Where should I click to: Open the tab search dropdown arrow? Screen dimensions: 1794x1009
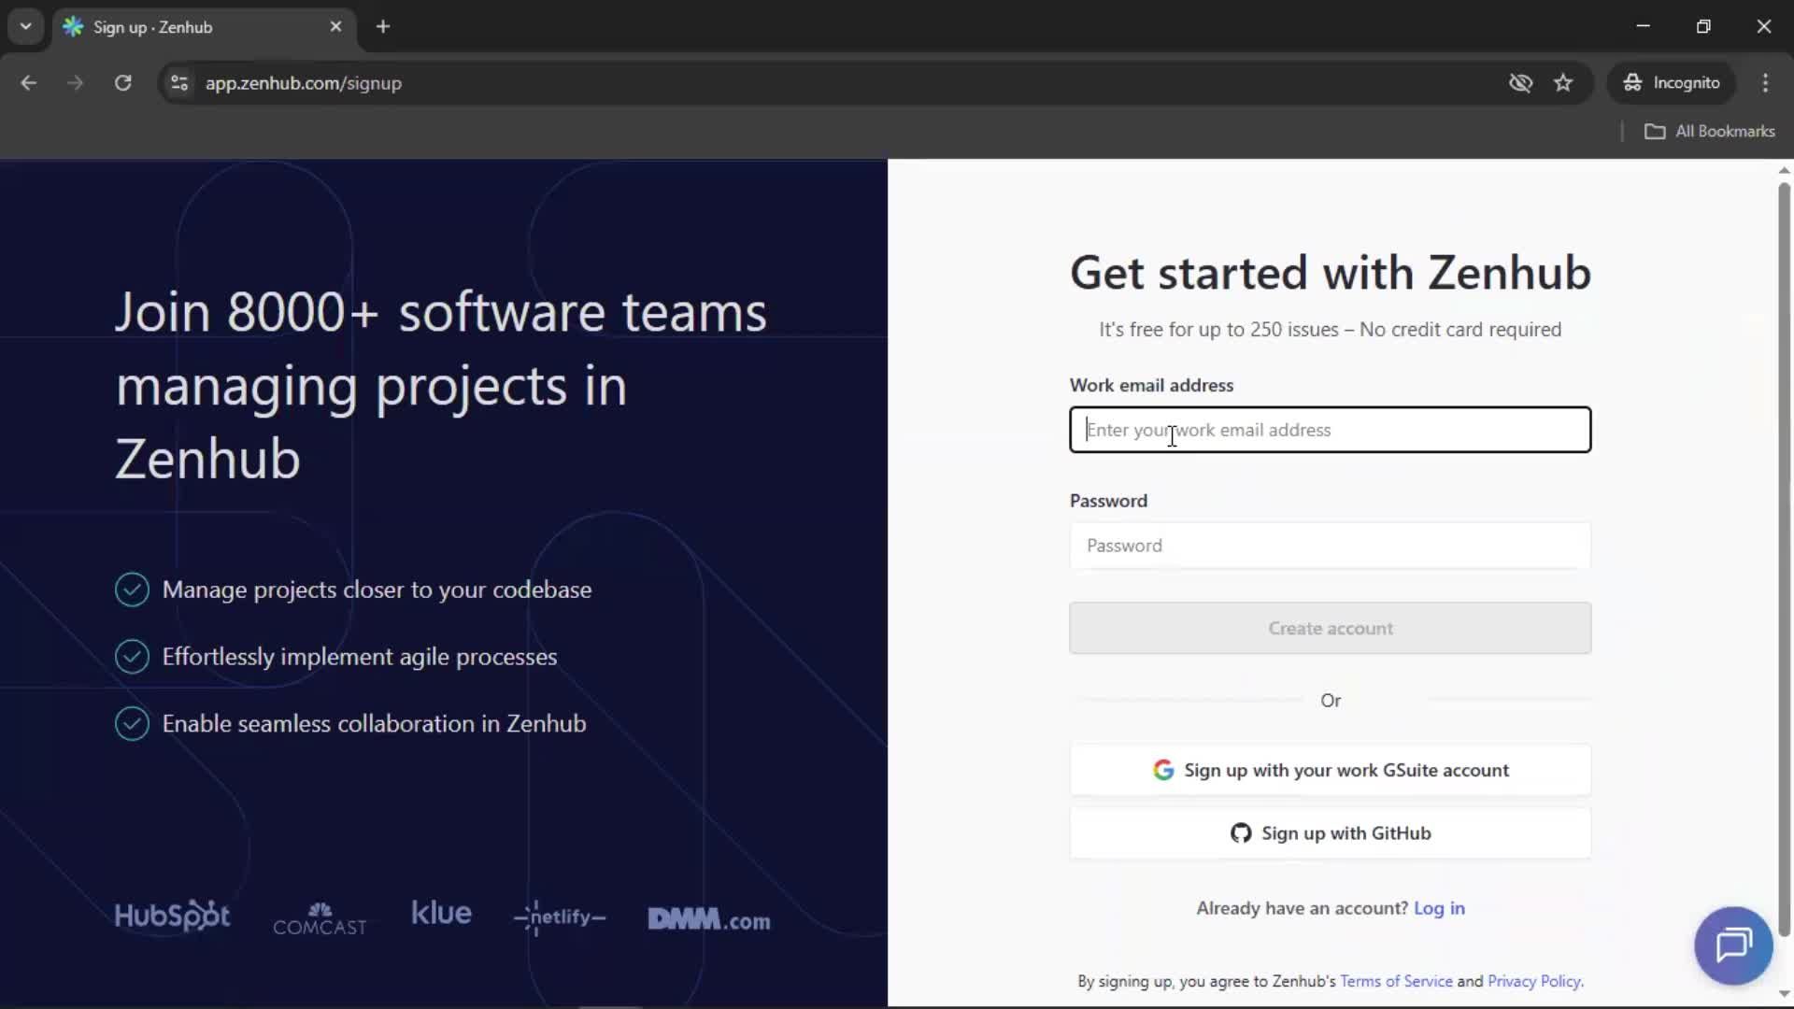(x=26, y=26)
